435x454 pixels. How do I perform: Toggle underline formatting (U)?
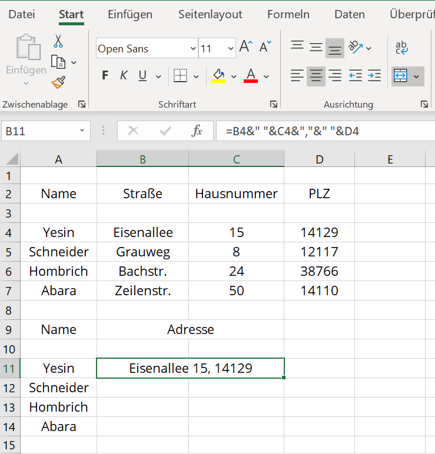(x=142, y=76)
